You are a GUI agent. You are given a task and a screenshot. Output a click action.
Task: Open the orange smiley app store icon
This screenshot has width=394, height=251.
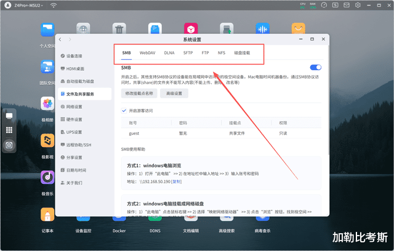click(x=299, y=29)
